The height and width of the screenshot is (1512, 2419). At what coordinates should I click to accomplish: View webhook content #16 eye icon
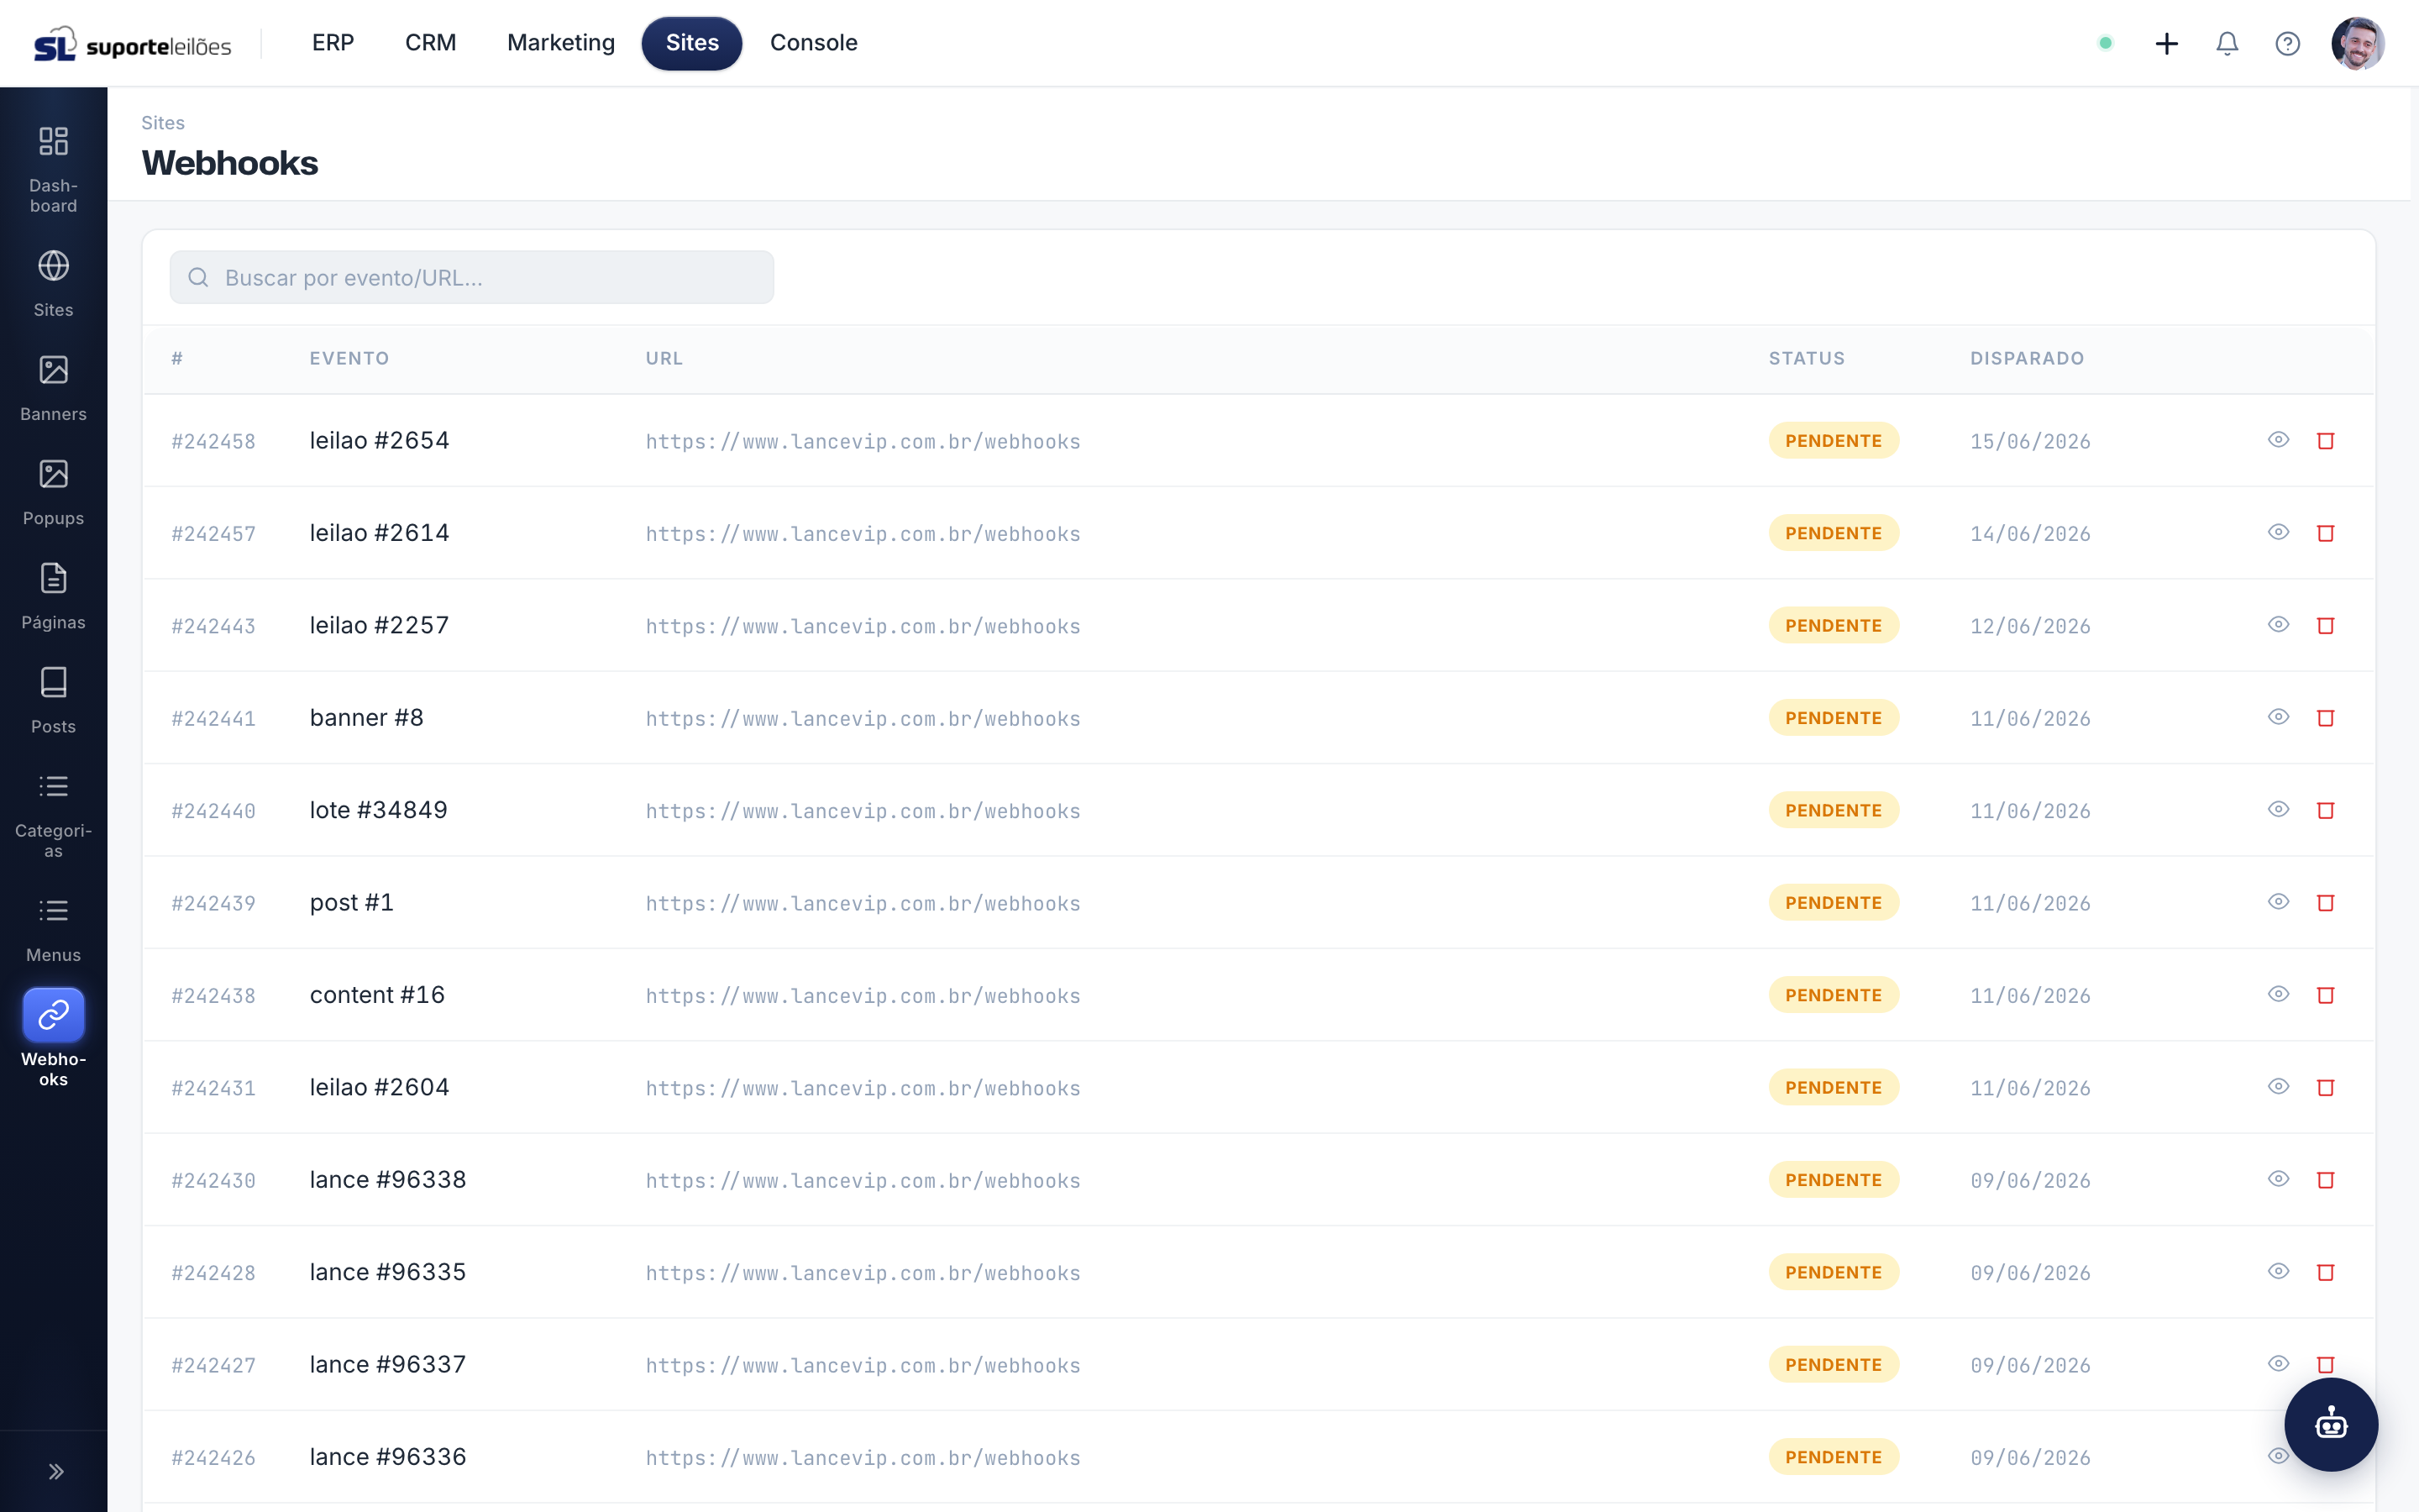pyautogui.click(x=2278, y=994)
